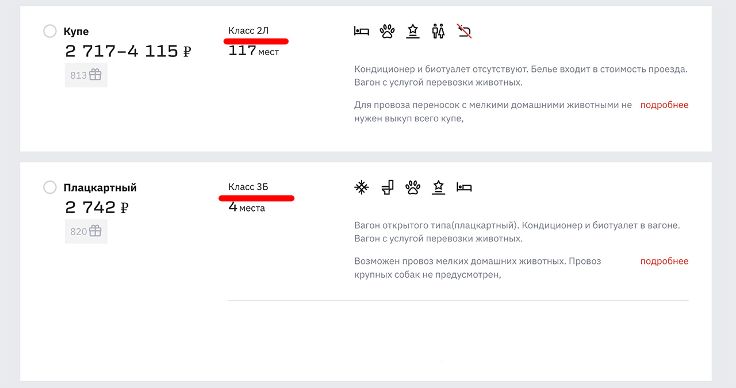
Task: Select the Купе radio button
Action: (x=50, y=31)
